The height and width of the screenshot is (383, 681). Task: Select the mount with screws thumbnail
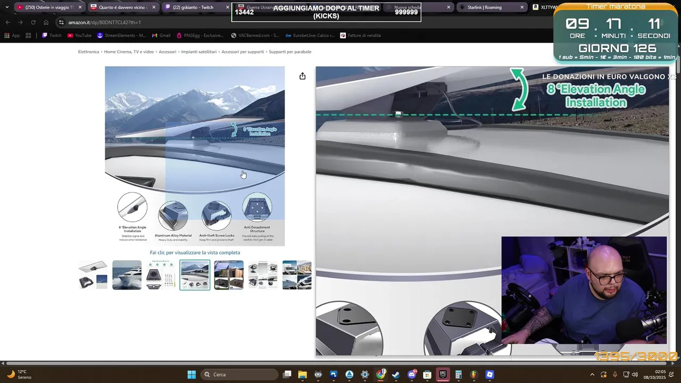point(161,275)
